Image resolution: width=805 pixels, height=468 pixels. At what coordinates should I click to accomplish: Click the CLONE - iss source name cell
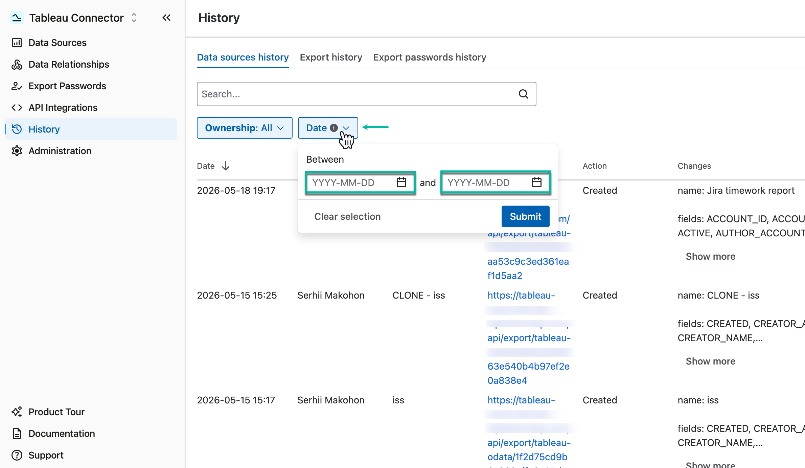coord(419,295)
